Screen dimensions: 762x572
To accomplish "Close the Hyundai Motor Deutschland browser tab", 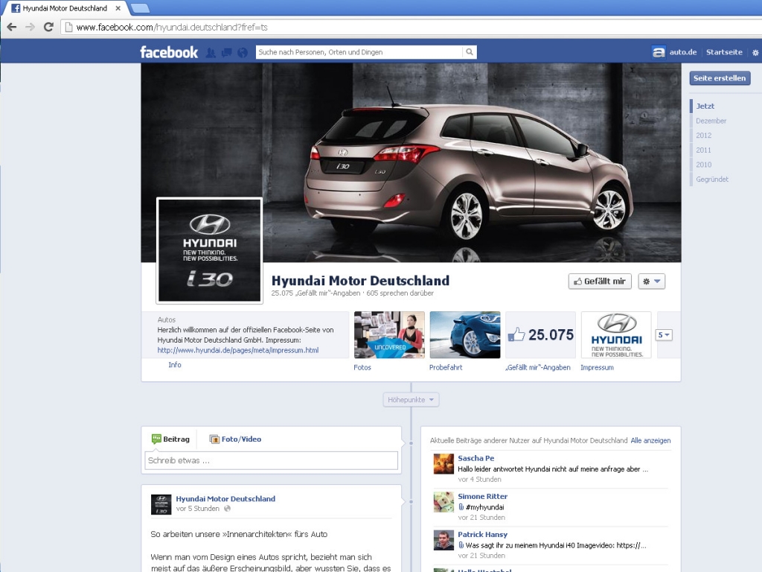I will 118,8.
